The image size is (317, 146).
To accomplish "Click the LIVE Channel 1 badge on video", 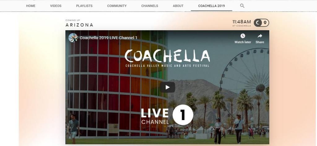I will 167,116.
